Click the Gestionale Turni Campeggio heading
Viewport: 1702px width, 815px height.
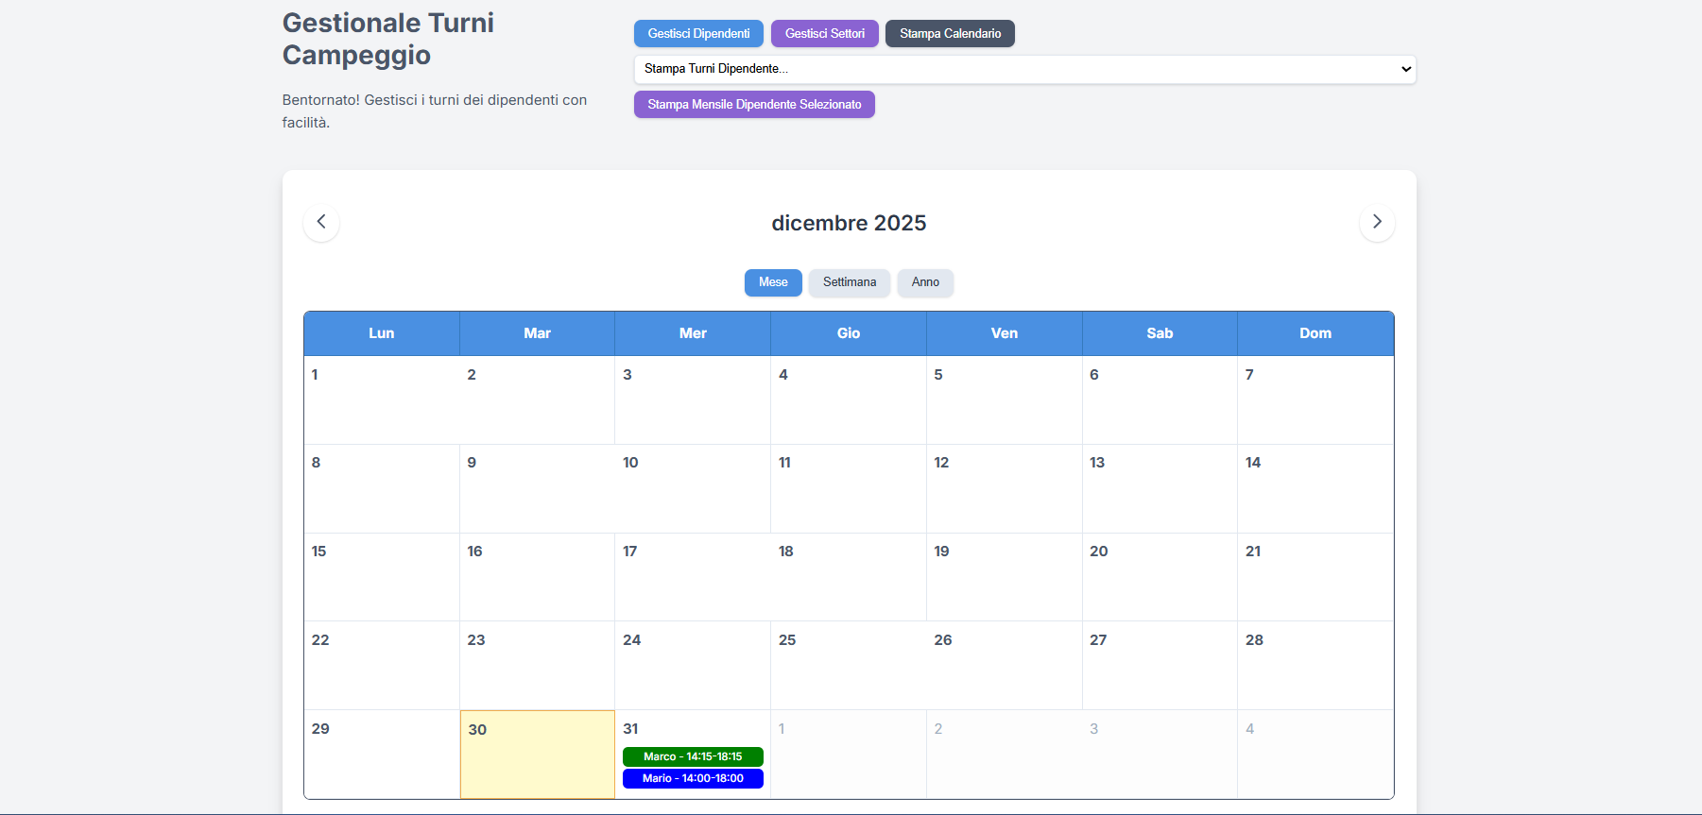click(x=388, y=39)
